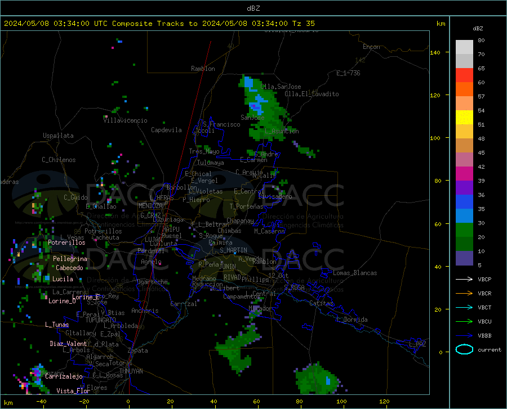Click the 'Lucila' map label
This screenshot has height=409, width=507.
(63, 279)
